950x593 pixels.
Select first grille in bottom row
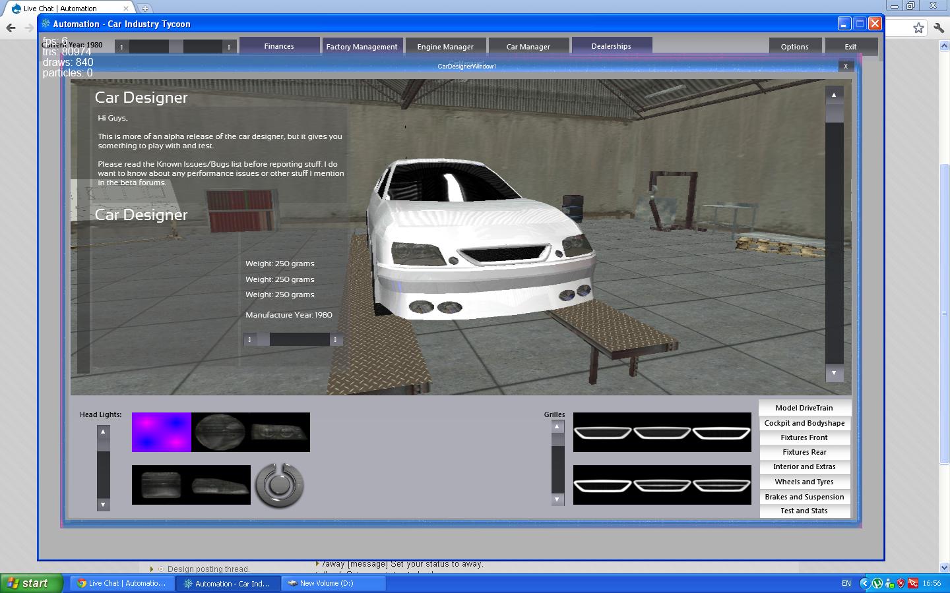[x=603, y=485]
